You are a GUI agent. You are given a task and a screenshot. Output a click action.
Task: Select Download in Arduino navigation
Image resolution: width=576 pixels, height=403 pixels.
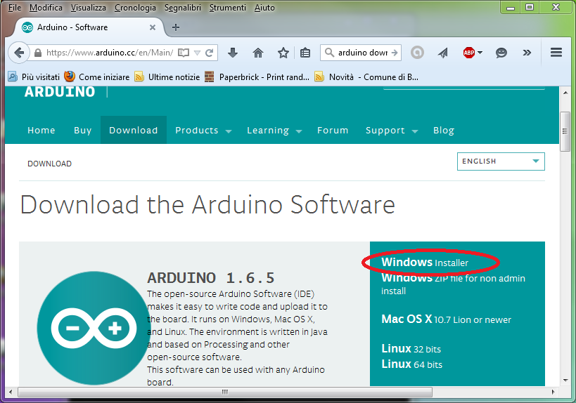[x=134, y=130]
